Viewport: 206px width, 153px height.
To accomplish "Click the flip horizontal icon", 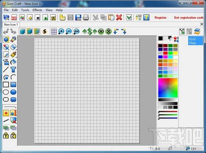I will coord(101,31).
